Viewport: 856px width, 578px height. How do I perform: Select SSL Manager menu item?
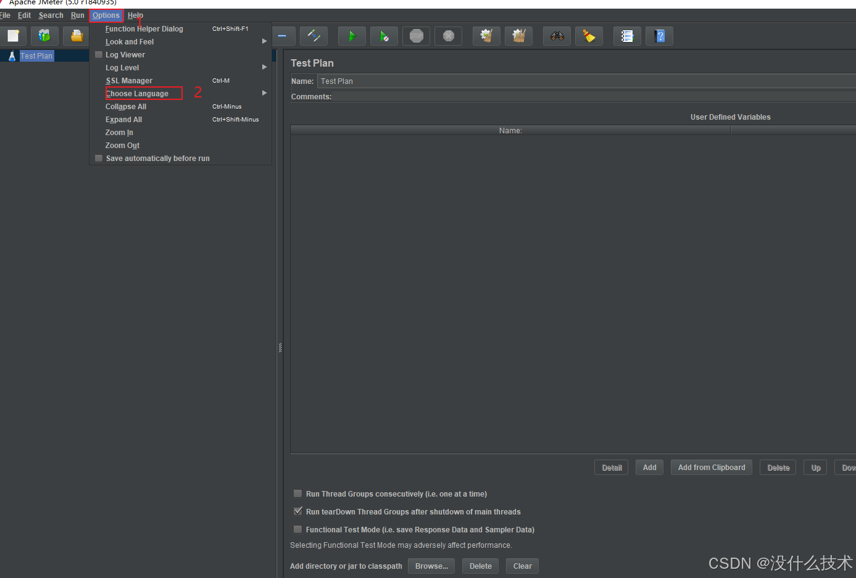(180, 80)
